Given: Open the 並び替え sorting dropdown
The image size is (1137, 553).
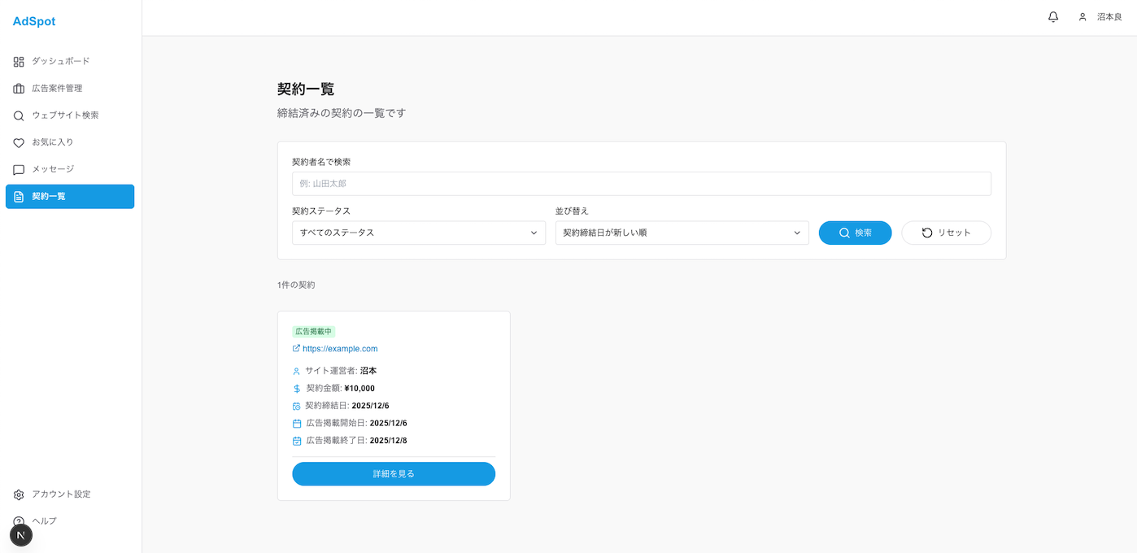Looking at the screenshot, I should [682, 233].
